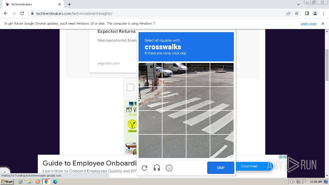Open the Learn more link
The height and width of the screenshot is (185, 329).
coord(308,23)
